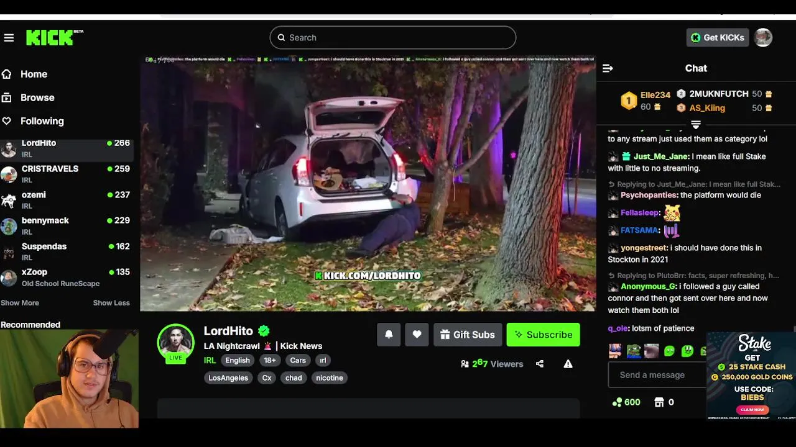This screenshot has width=796, height=447.
Task: Click AS_Kiing in leaderboard
Action: point(707,108)
